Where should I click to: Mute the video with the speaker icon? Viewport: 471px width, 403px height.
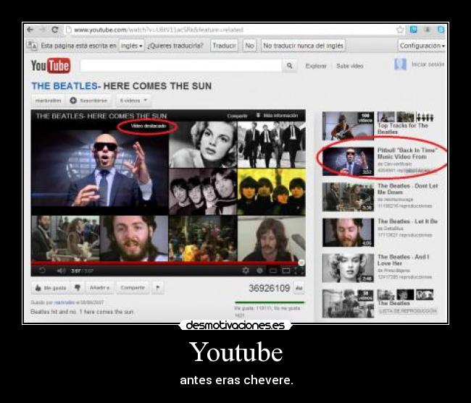pos(61,271)
